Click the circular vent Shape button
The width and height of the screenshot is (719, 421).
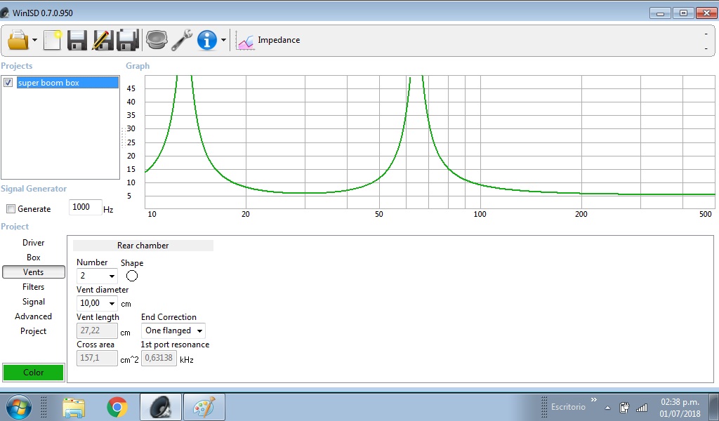tap(131, 276)
